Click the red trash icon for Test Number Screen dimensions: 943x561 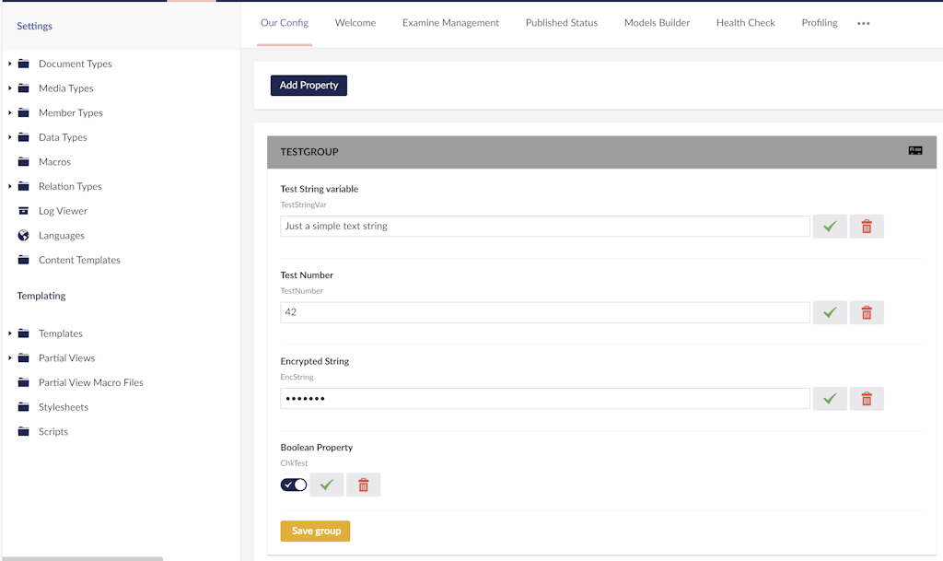point(866,312)
